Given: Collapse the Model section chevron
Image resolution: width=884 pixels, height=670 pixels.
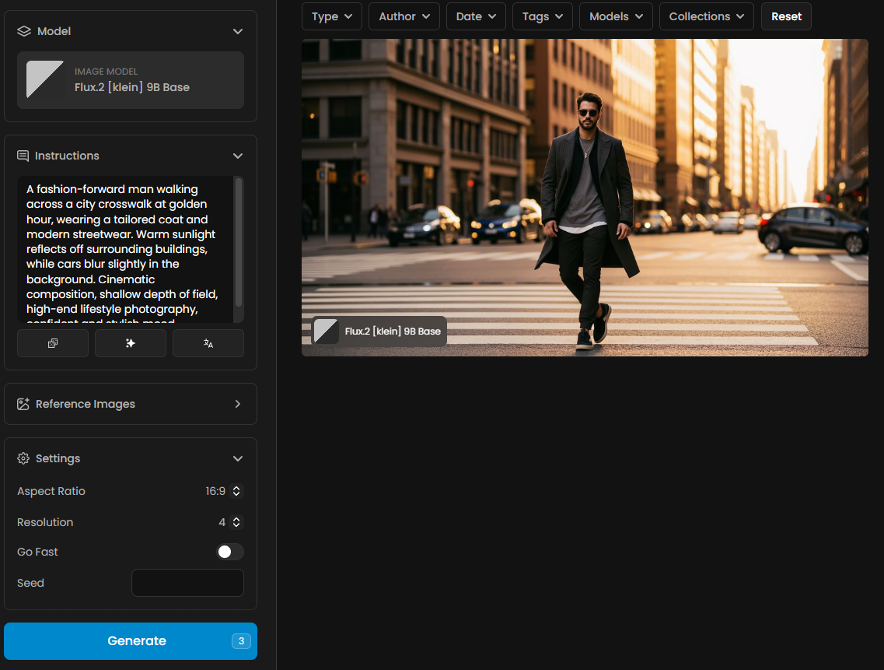Looking at the screenshot, I should pos(238,31).
